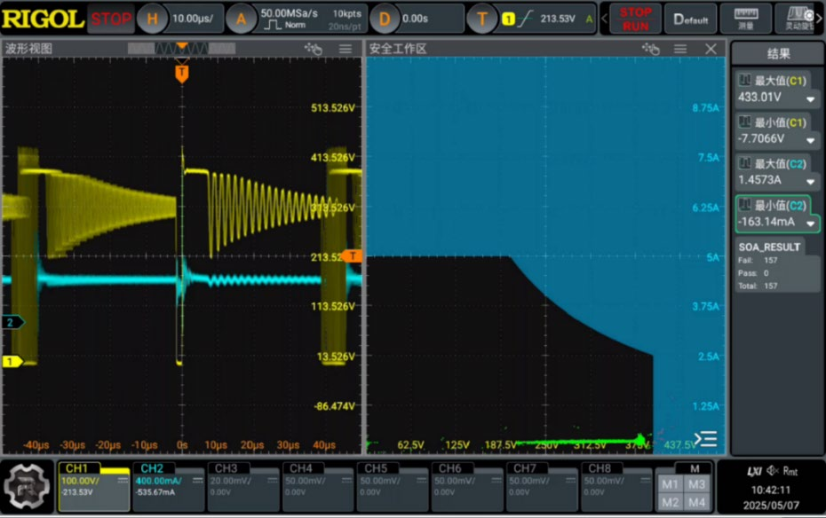
Task: Click the max C1 measurement icon
Action: [745, 81]
